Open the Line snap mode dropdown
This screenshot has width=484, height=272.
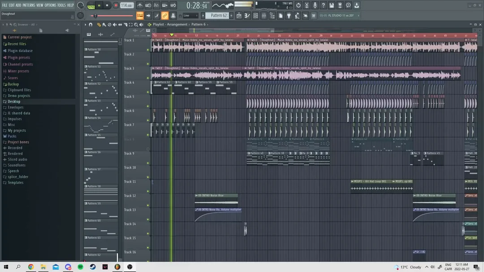[190, 16]
